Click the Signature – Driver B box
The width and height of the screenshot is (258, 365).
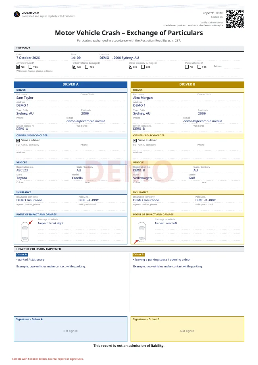tap(187, 329)
